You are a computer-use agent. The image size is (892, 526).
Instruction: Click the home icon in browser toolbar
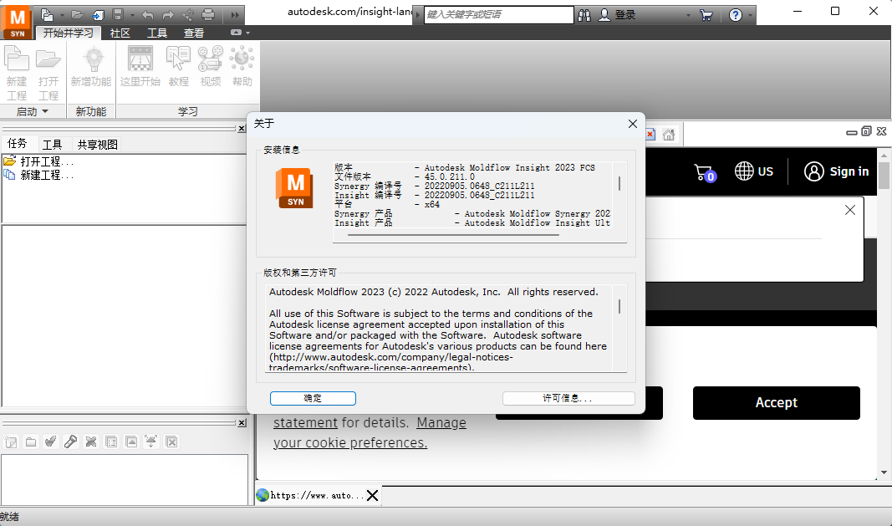pyautogui.click(x=669, y=135)
